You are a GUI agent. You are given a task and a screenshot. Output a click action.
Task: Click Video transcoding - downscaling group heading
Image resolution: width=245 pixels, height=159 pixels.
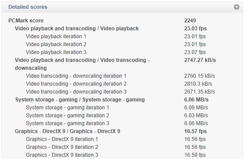coord(82,64)
